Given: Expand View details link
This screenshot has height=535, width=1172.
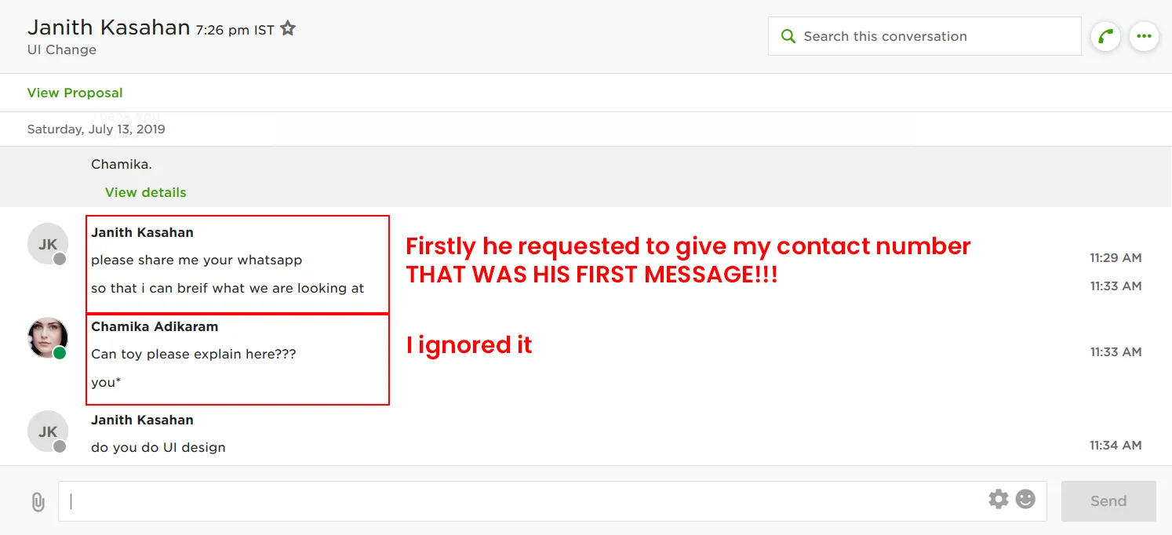Looking at the screenshot, I should (146, 192).
